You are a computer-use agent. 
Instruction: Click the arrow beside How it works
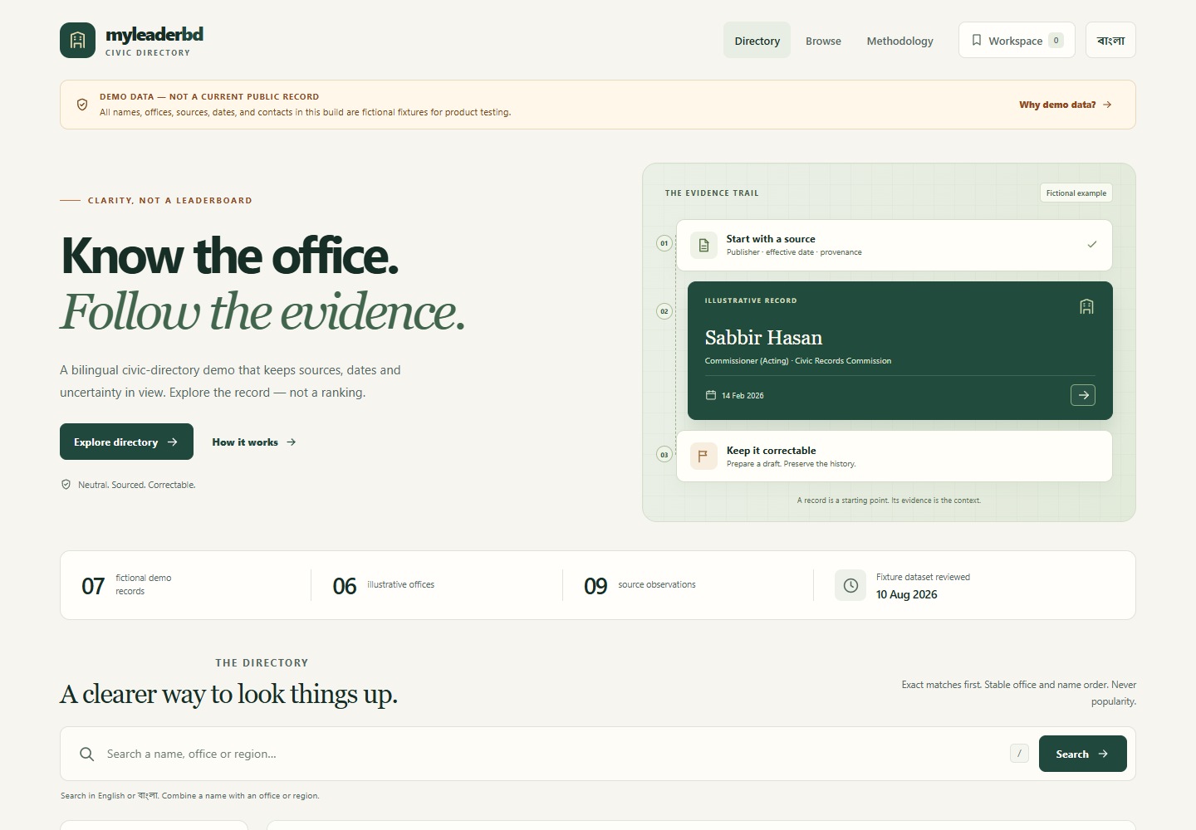pos(291,442)
